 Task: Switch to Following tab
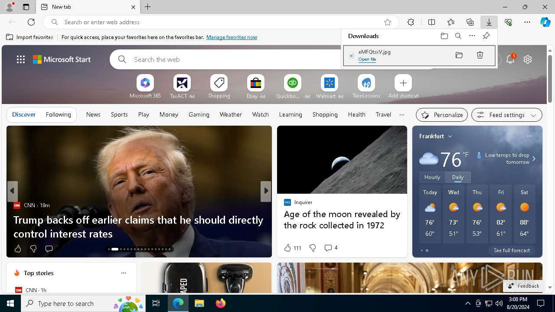[x=58, y=114]
